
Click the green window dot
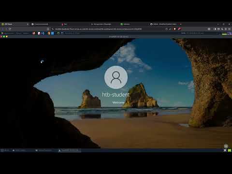[x=4, y=37]
